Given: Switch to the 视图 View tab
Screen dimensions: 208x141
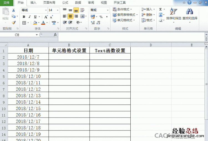Looking at the screenshot, I should (x=104, y=3).
